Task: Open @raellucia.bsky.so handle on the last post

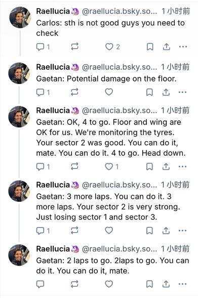Action: coord(120,249)
